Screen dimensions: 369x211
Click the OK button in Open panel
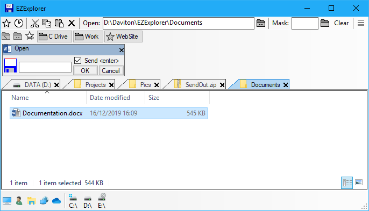click(85, 70)
